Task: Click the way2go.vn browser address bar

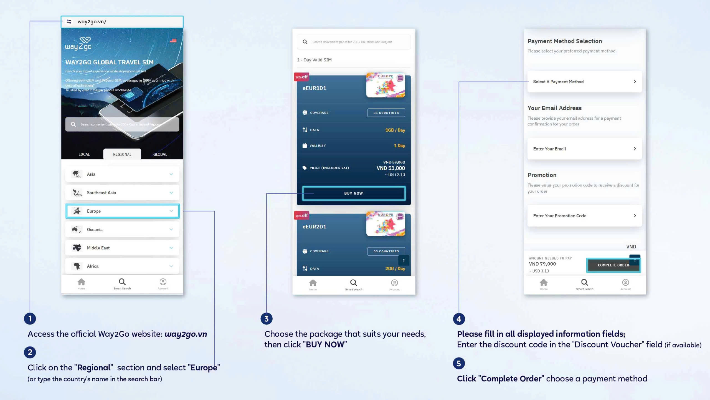Action: (x=122, y=21)
